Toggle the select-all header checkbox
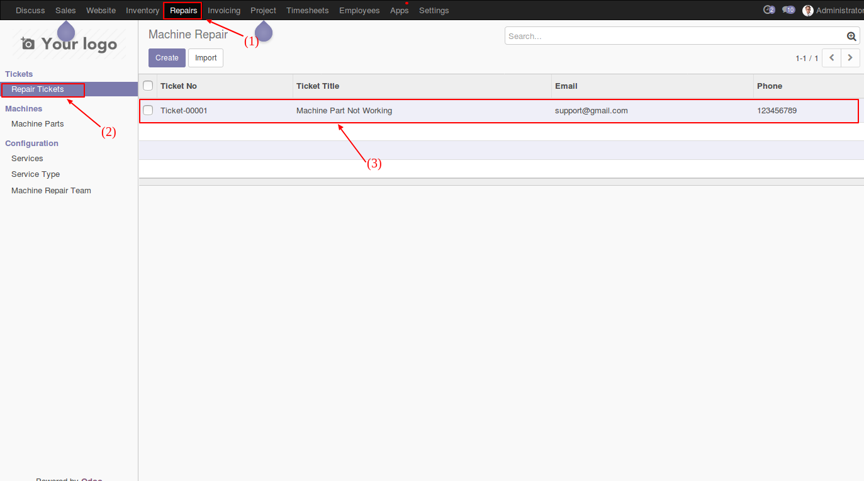The image size is (864, 481). [148, 86]
